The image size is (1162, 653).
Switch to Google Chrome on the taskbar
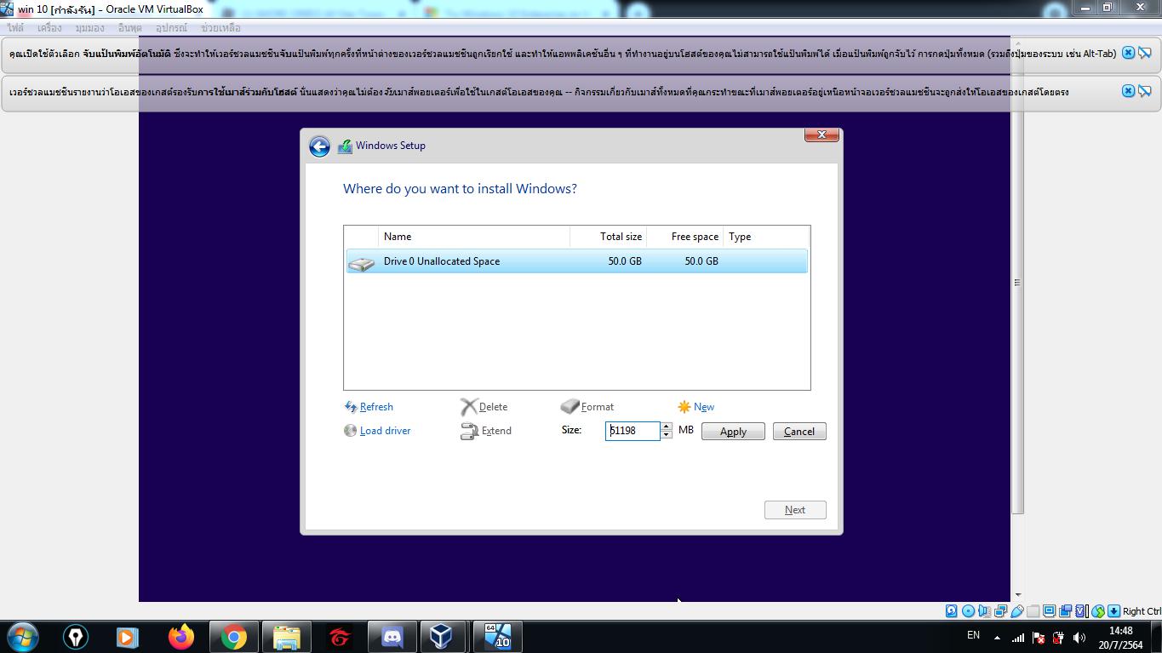233,637
